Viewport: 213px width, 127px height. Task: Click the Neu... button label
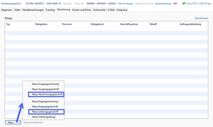11,122
